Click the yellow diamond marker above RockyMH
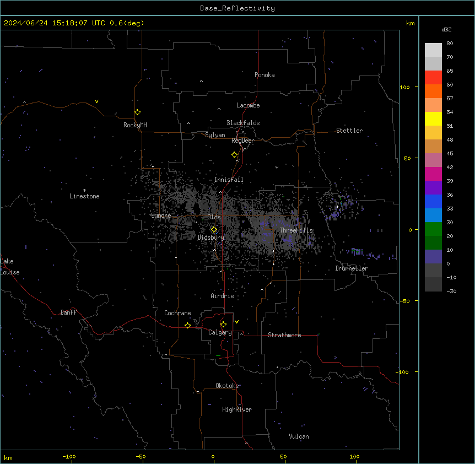This screenshot has width=475, height=464. 137,112
